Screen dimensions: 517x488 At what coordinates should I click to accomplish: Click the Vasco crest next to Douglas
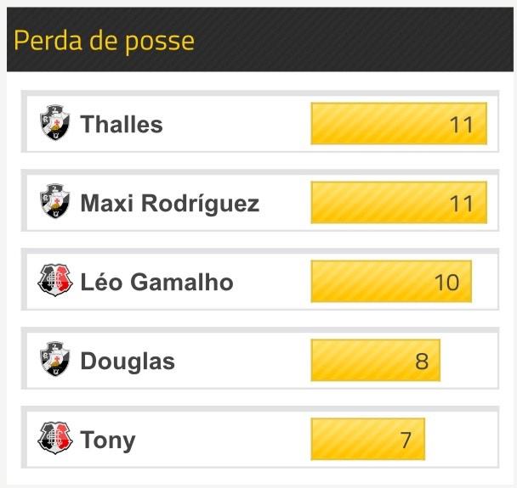click(56, 360)
